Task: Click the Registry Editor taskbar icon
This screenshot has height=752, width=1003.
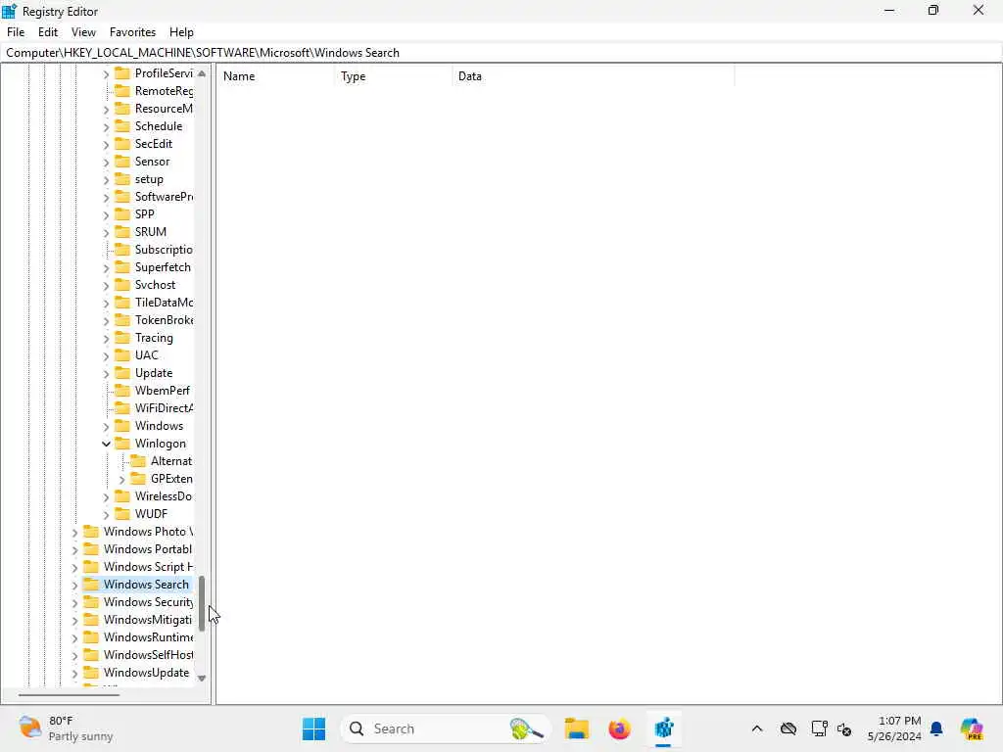Action: (x=663, y=728)
